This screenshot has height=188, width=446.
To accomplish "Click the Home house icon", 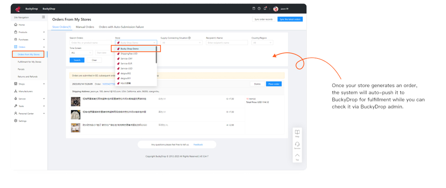I will 16,25.
